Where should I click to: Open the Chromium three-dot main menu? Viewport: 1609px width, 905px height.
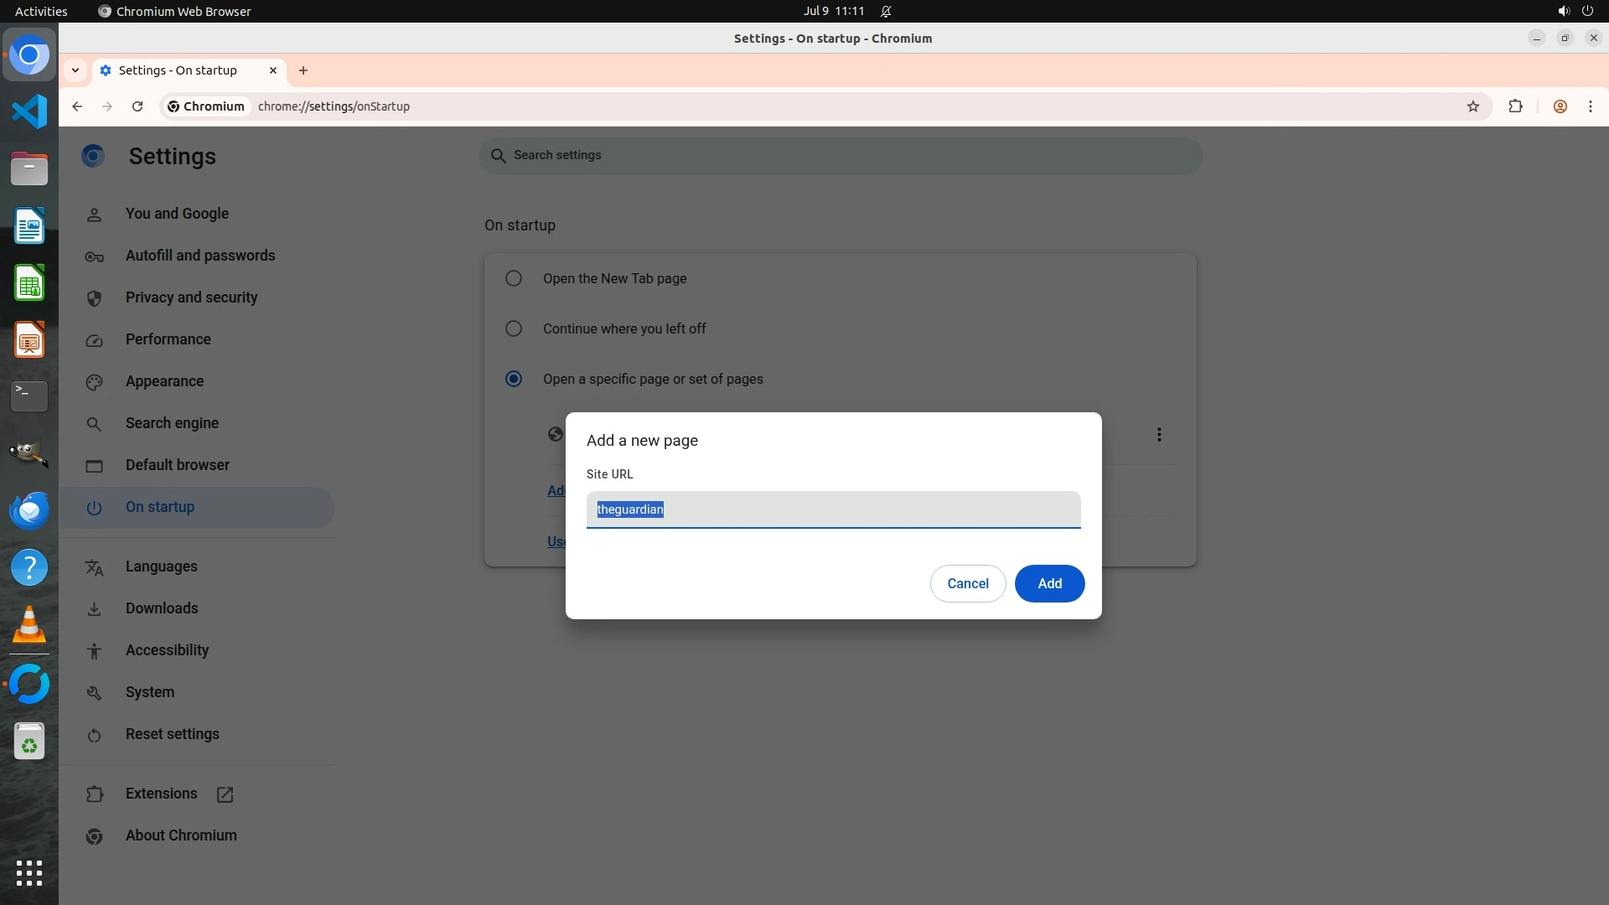(1590, 106)
